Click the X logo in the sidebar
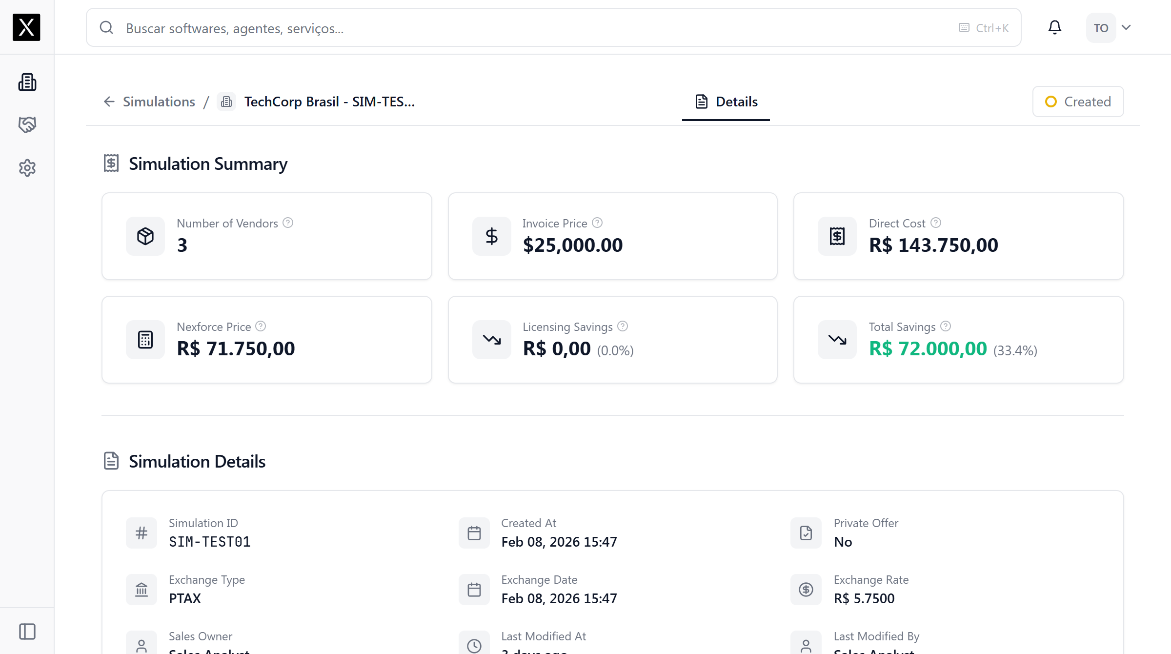 coord(26,27)
